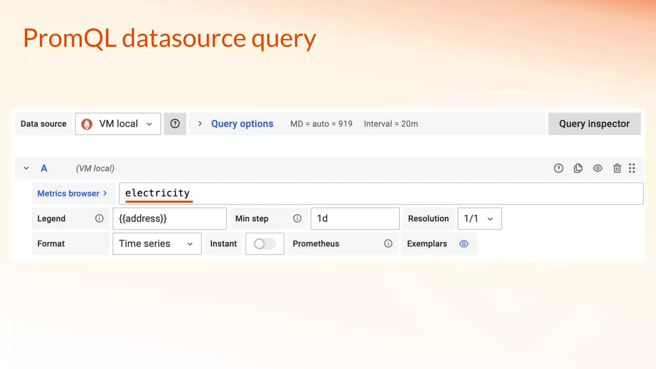Screen dimensions: 656x369
Task: Open Resolution 1/1 dropdown
Action: [x=480, y=218]
